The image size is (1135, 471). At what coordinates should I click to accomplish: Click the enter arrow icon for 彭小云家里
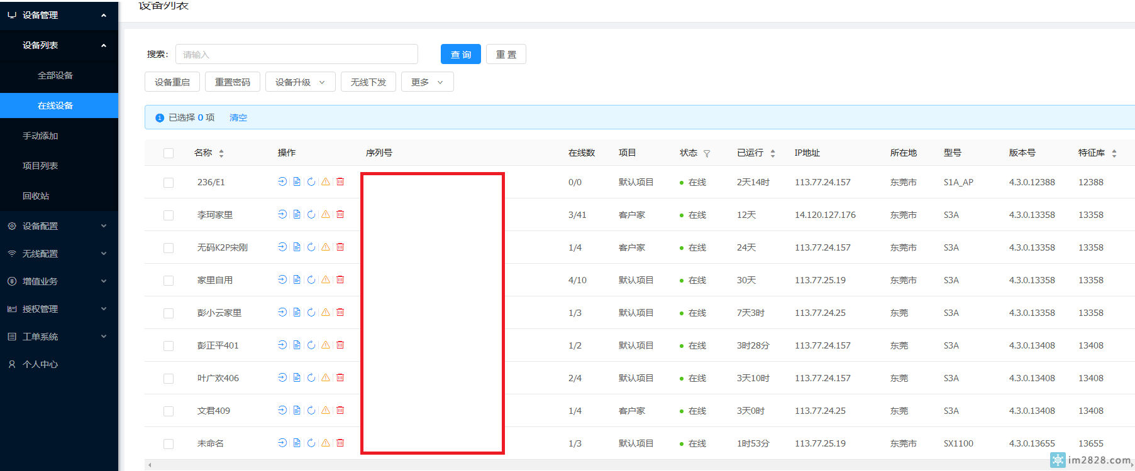pyautogui.click(x=282, y=312)
